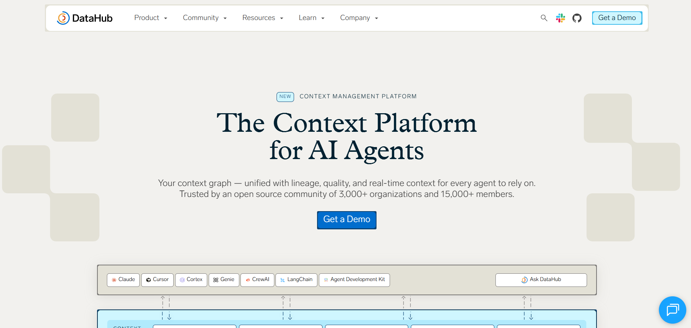
Task: Expand the Learn menu
Action: click(x=312, y=18)
